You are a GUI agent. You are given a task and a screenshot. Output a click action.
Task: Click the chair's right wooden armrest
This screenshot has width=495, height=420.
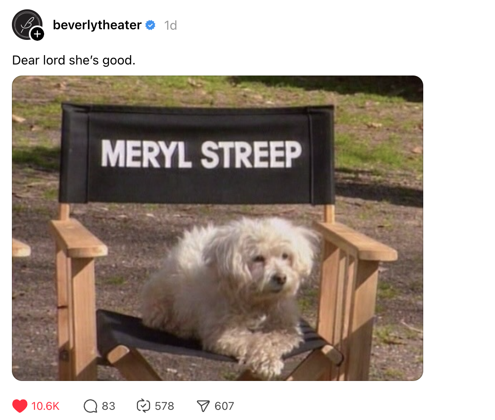click(357, 241)
